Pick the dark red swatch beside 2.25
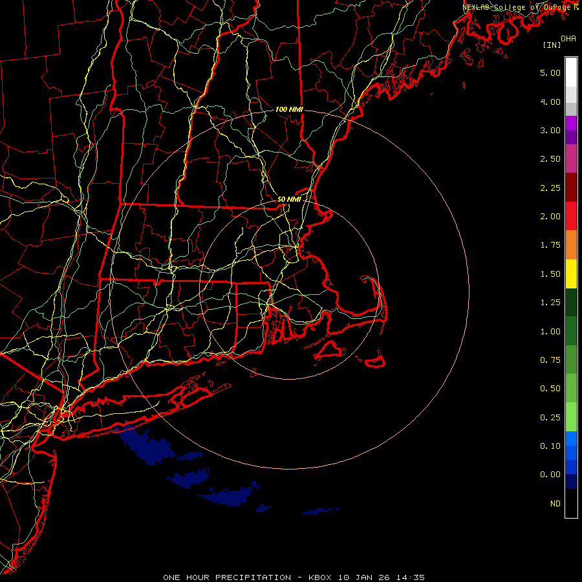Viewport: 582px width, 582px height. click(x=571, y=188)
